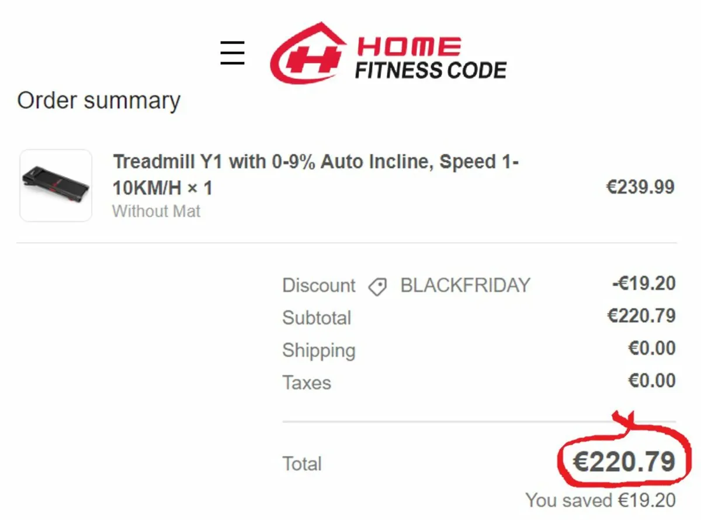
Task: Click the €0.00 shipping cost
Action: coord(651,349)
